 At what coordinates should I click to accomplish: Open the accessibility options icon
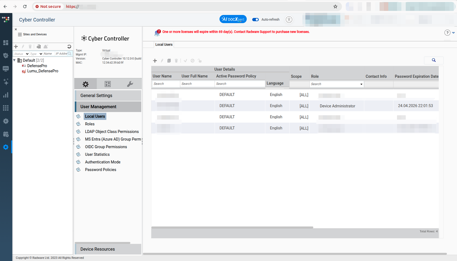[x=289, y=20]
